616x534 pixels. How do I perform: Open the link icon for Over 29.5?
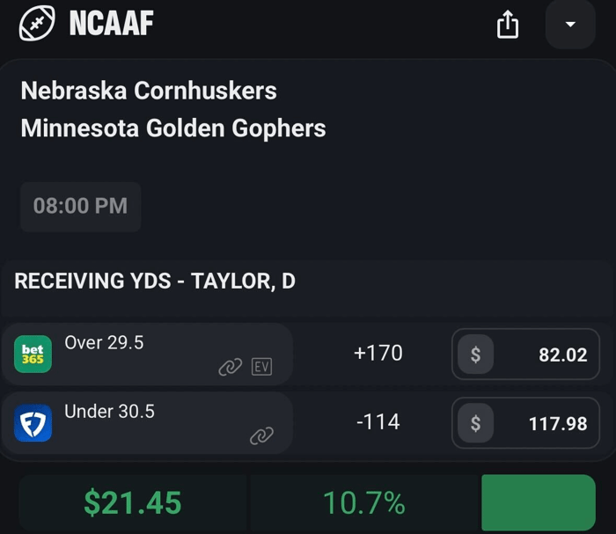click(x=230, y=368)
